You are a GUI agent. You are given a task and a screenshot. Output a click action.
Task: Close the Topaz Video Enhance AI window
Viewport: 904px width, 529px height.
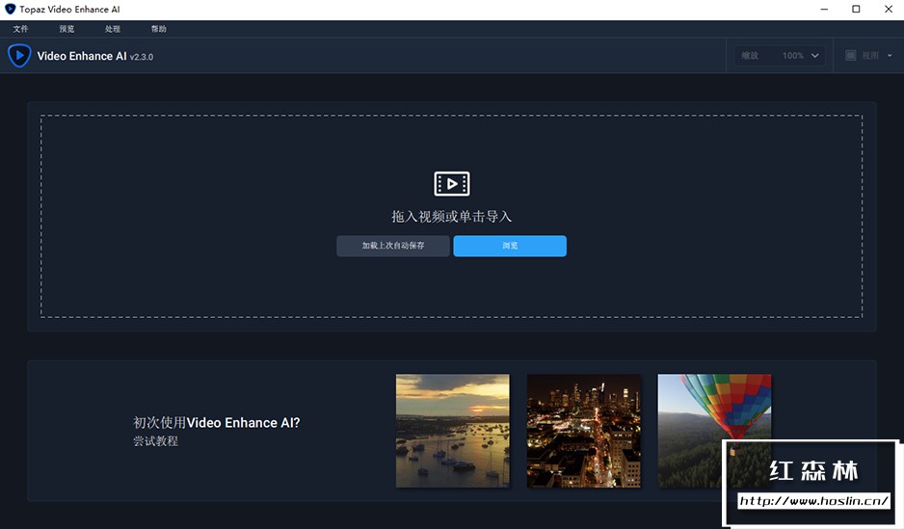tap(889, 10)
